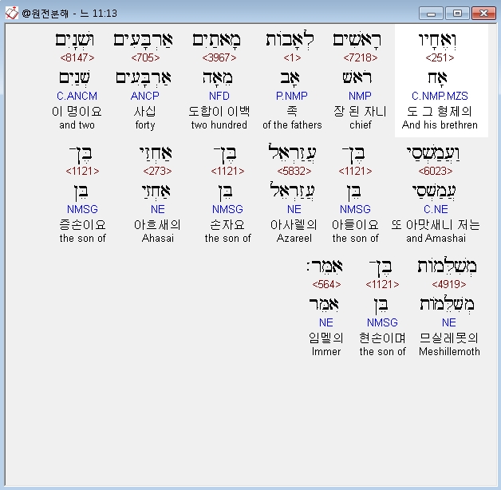Click Strong's number <7218>
The height and width of the screenshot is (490, 501).
click(x=361, y=57)
